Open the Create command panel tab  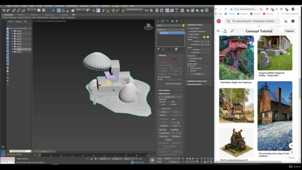(x=158, y=21)
